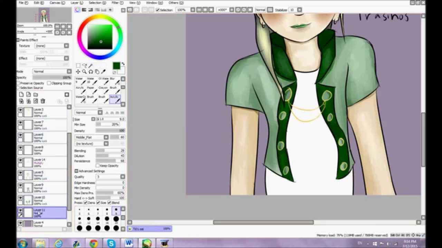Toggle the Keep Opacity checkbox

point(97,166)
